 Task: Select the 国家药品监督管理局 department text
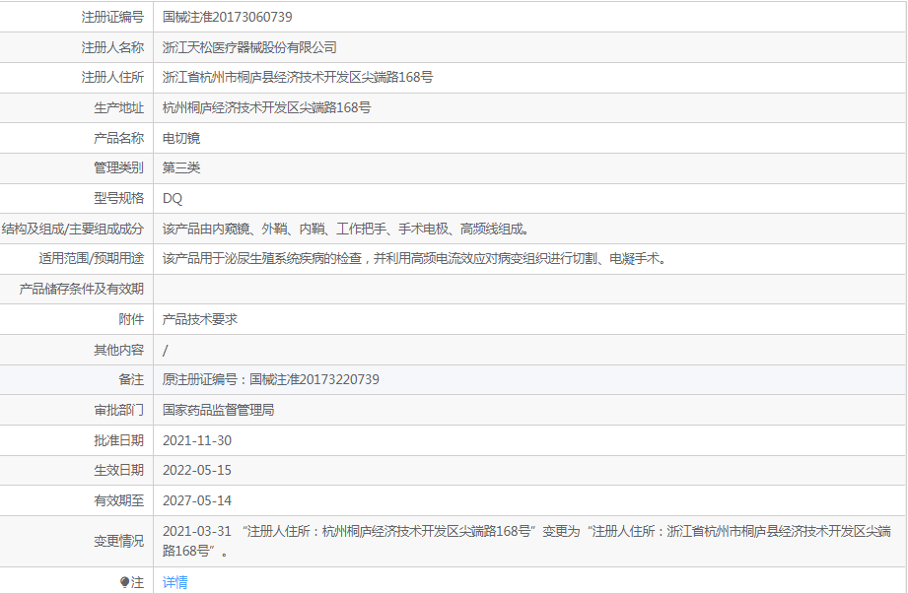pos(218,410)
